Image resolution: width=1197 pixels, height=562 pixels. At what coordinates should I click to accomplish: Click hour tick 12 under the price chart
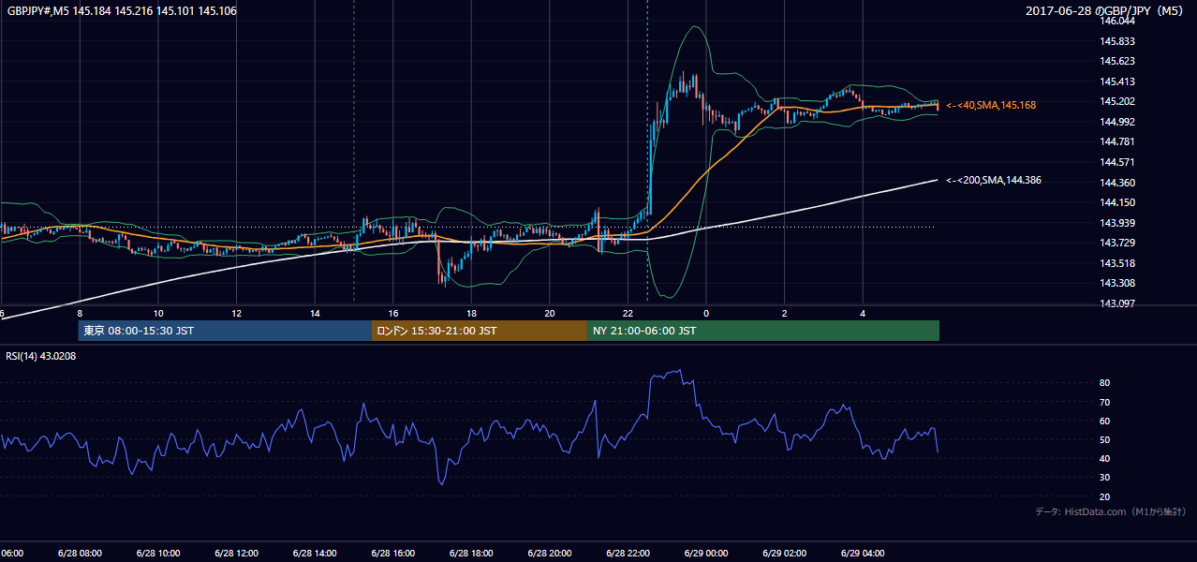click(x=236, y=314)
